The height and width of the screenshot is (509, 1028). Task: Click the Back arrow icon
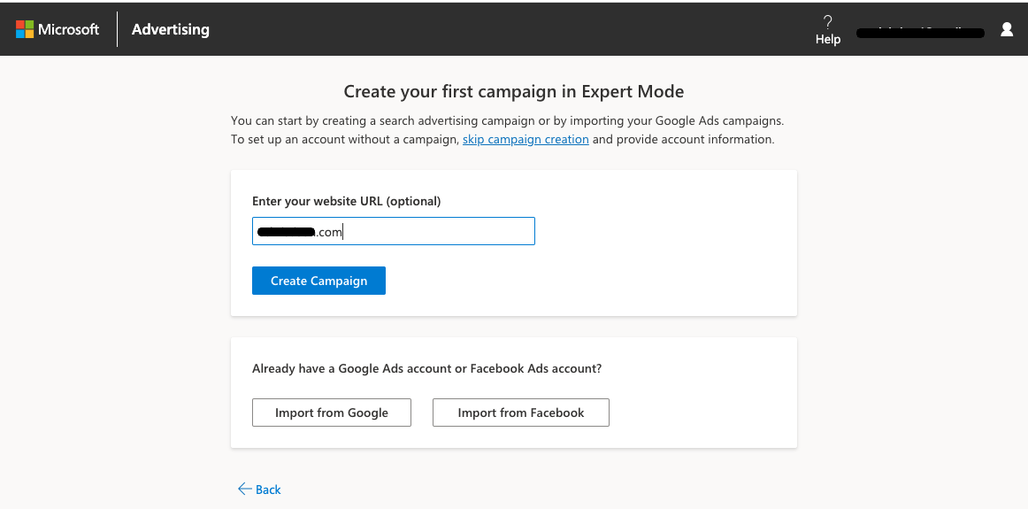click(x=244, y=489)
